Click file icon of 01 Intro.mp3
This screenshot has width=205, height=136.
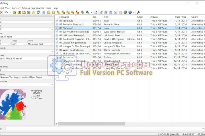point(57,21)
